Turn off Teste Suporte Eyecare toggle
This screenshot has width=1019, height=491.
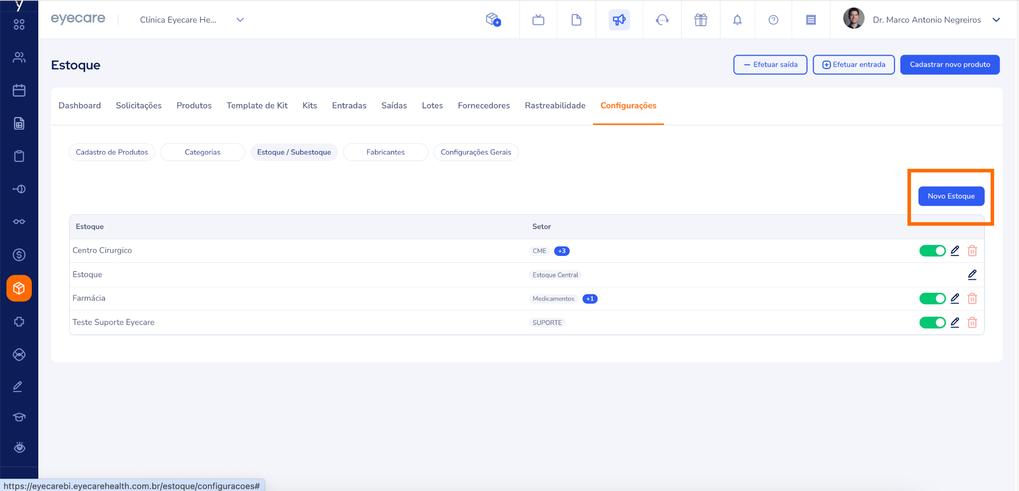click(x=932, y=323)
